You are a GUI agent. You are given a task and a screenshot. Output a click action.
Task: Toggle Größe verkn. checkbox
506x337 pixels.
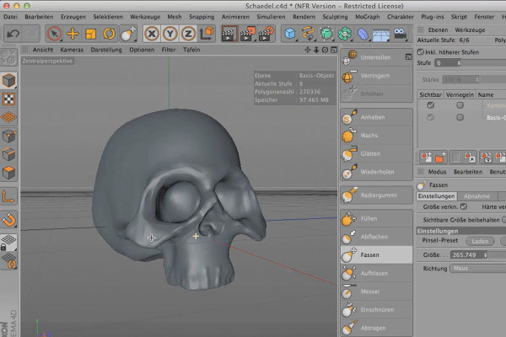pos(464,206)
